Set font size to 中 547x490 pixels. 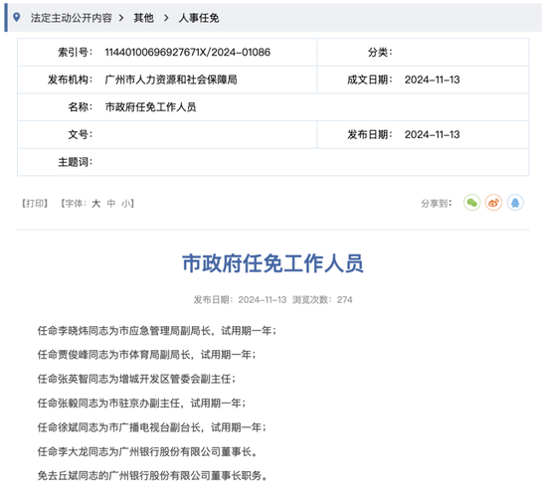tap(111, 204)
